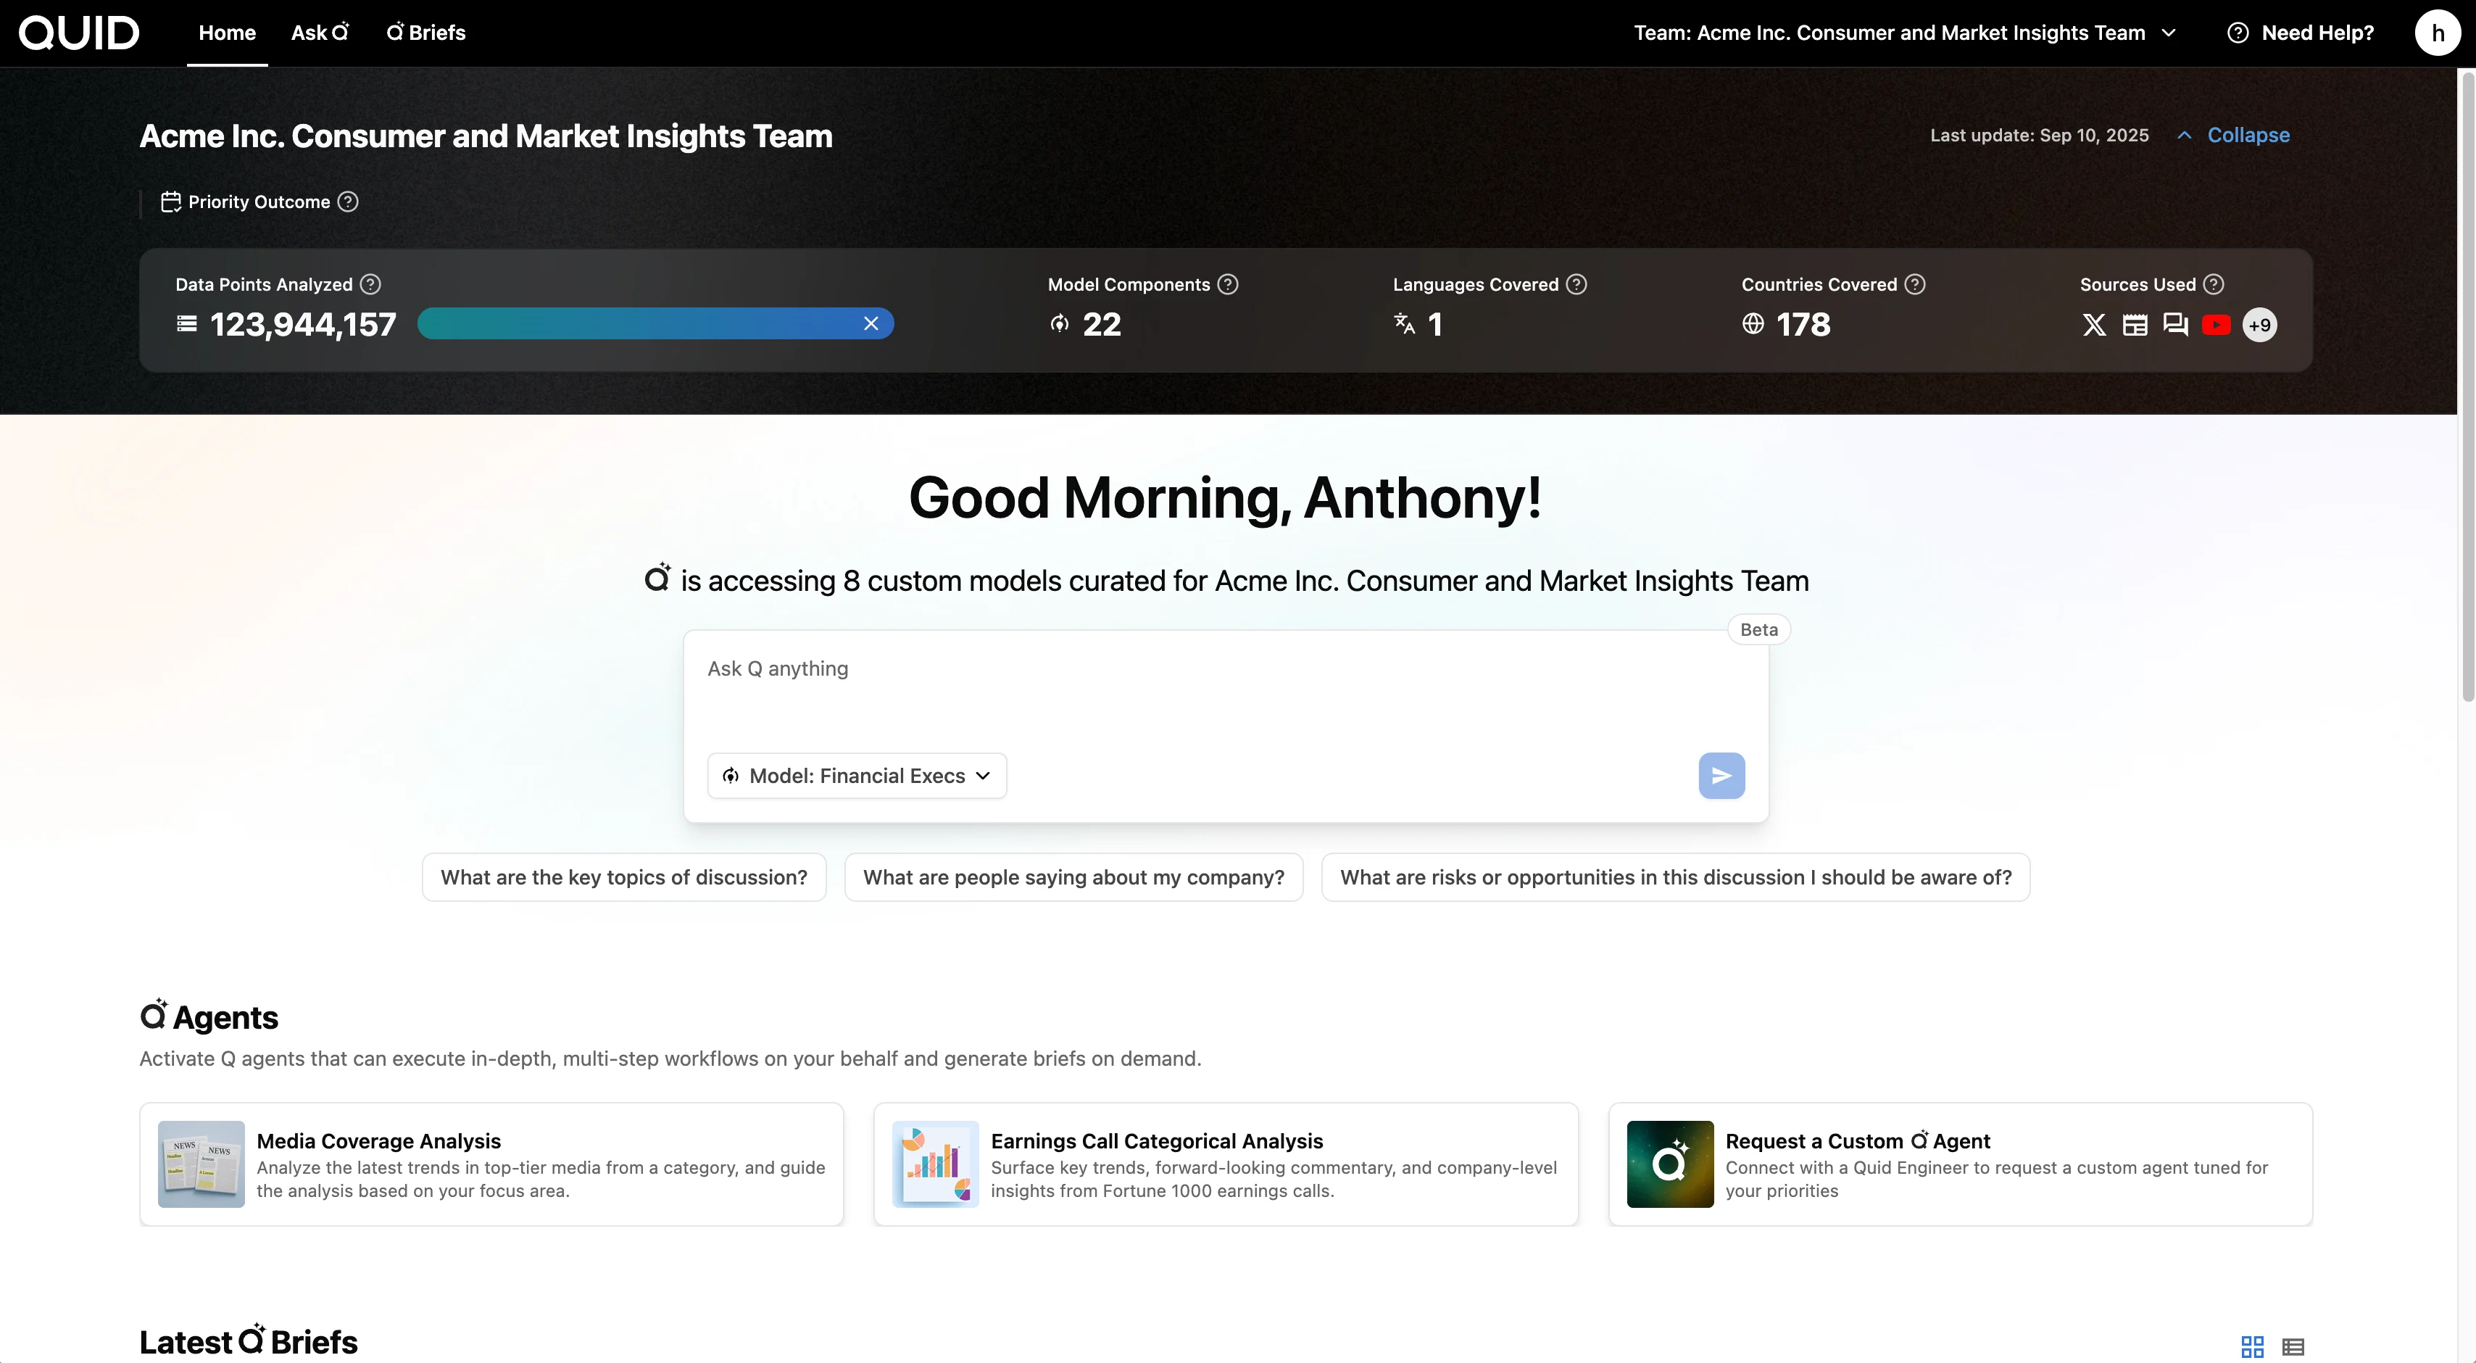Open the Media Coverage Analysis agent

point(491,1164)
